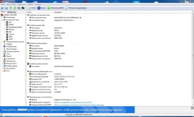Select the SPD memory icon in the tree
Image resolution: width=194 pixels, height=117 pixels.
[7, 32]
